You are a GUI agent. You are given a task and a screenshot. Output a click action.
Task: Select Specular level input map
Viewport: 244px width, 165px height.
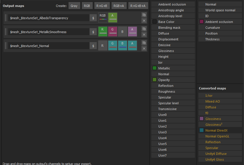tap(173, 103)
